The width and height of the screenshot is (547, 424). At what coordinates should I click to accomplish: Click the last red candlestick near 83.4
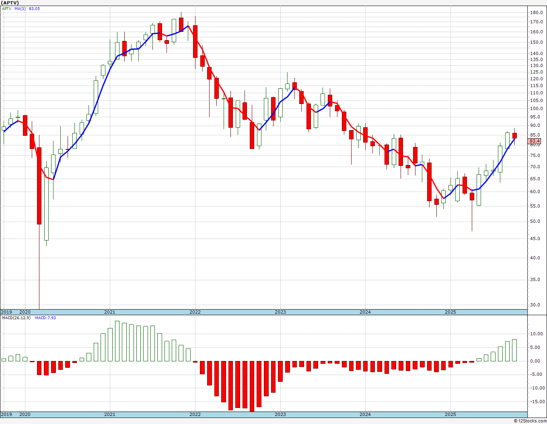pos(514,136)
